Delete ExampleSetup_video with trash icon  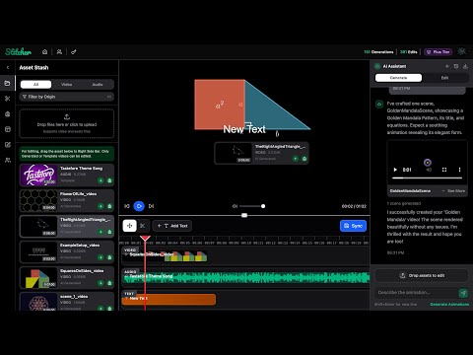tap(109, 257)
